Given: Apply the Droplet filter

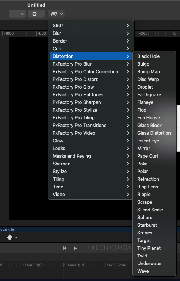Looking at the screenshot, I should tap(154, 87).
